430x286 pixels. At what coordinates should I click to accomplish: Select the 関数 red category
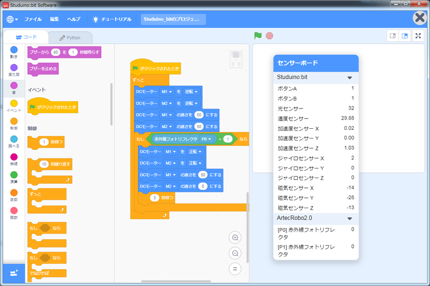tap(14, 213)
